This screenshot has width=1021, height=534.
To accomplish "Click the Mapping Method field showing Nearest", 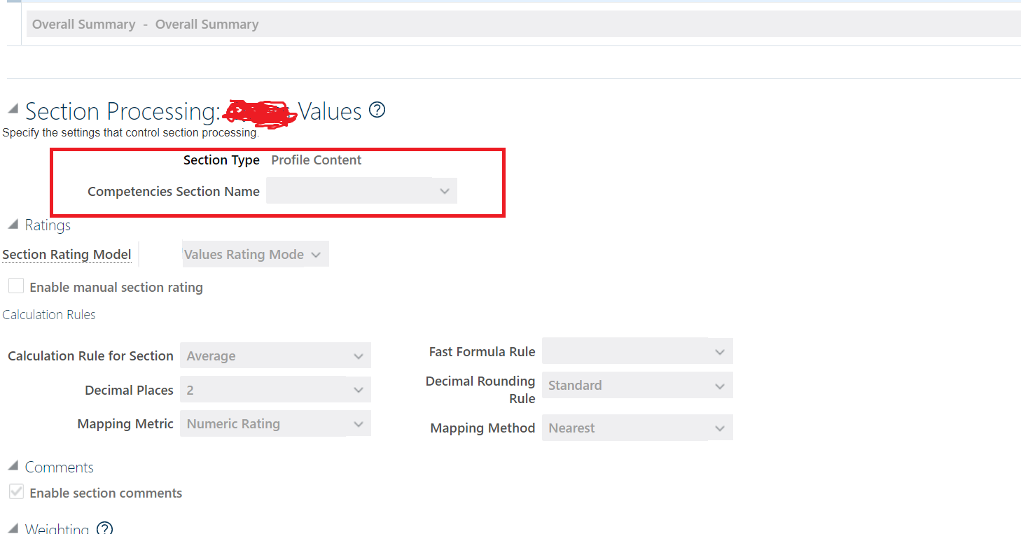I will [x=637, y=427].
